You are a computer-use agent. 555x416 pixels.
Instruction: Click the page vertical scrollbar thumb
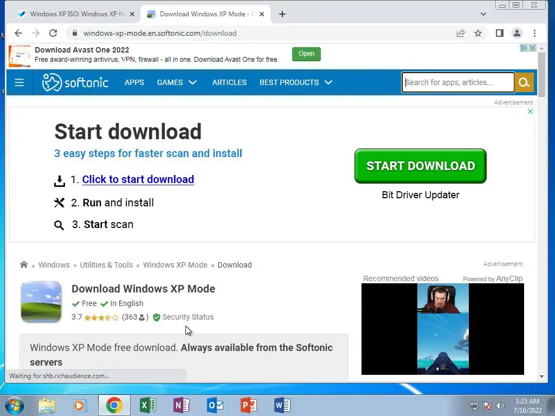pyautogui.click(x=541, y=74)
